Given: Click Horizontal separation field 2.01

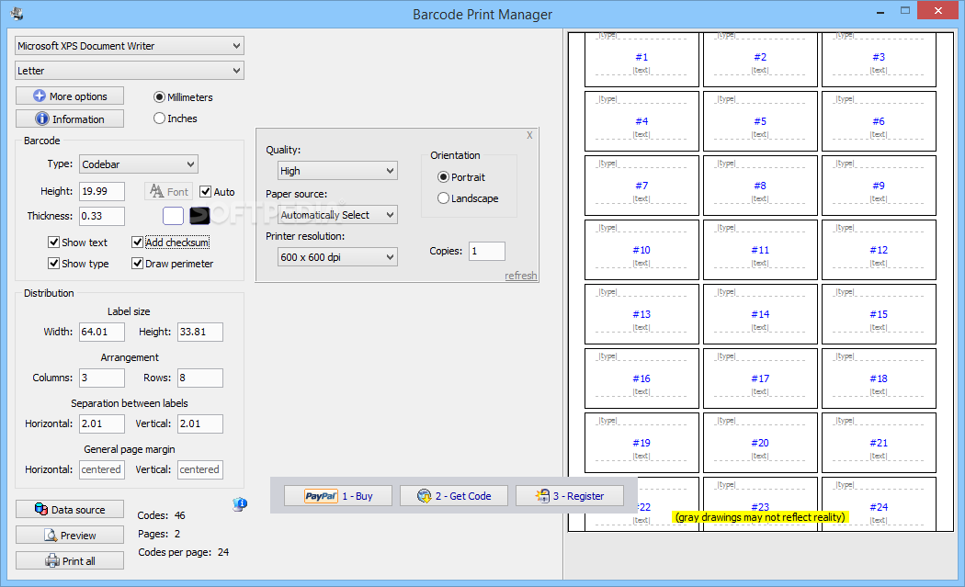Looking at the screenshot, I should (102, 423).
